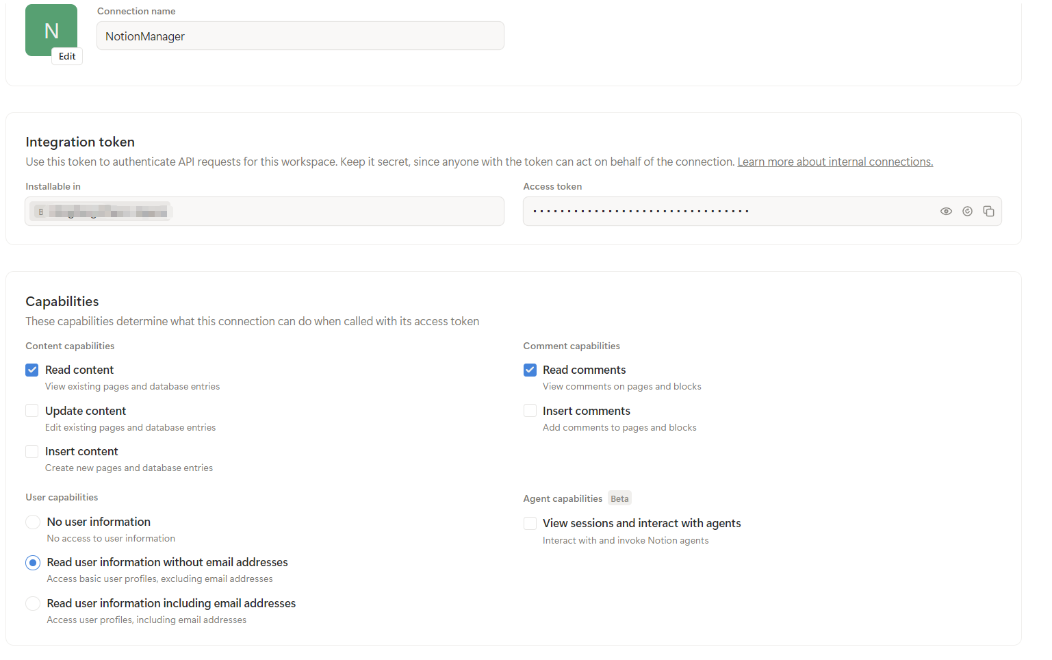
Task: Click the Connection name input field
Action: pyautogui.click(x=300, y=36)
